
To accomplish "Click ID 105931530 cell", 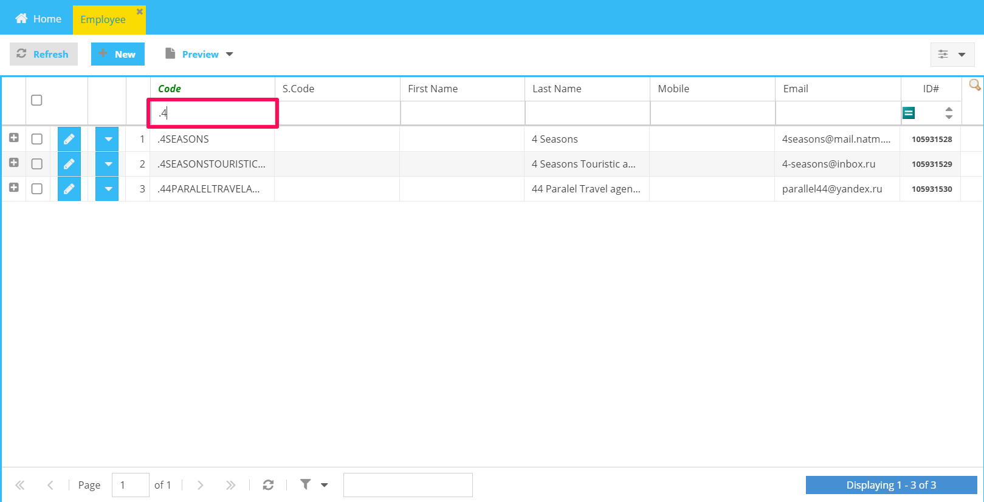I will point(931,189).
